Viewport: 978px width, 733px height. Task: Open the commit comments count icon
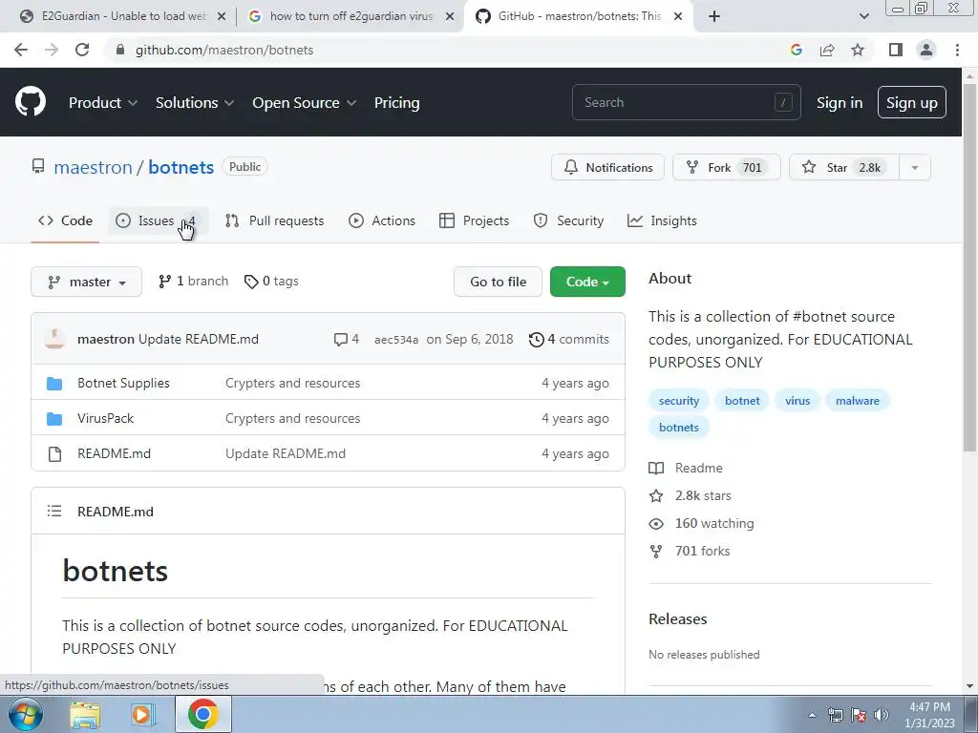tap(346, 339)
